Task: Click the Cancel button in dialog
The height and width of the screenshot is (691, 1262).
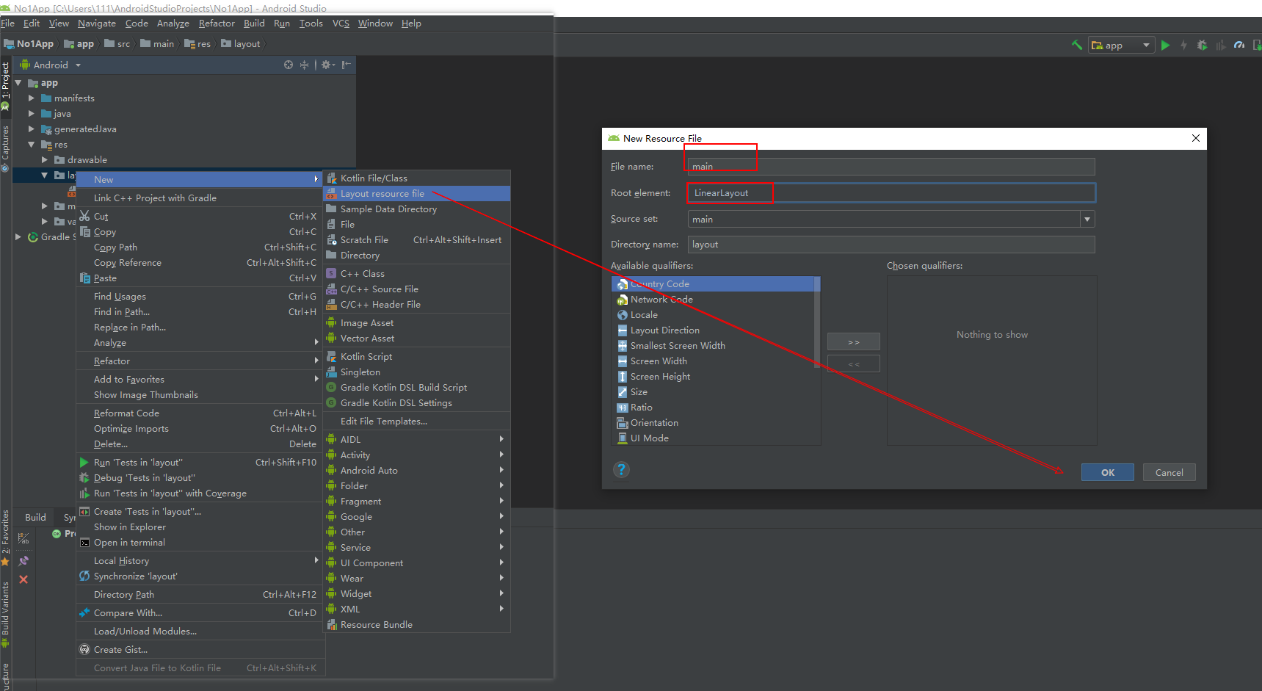Action: (1169, 472)
